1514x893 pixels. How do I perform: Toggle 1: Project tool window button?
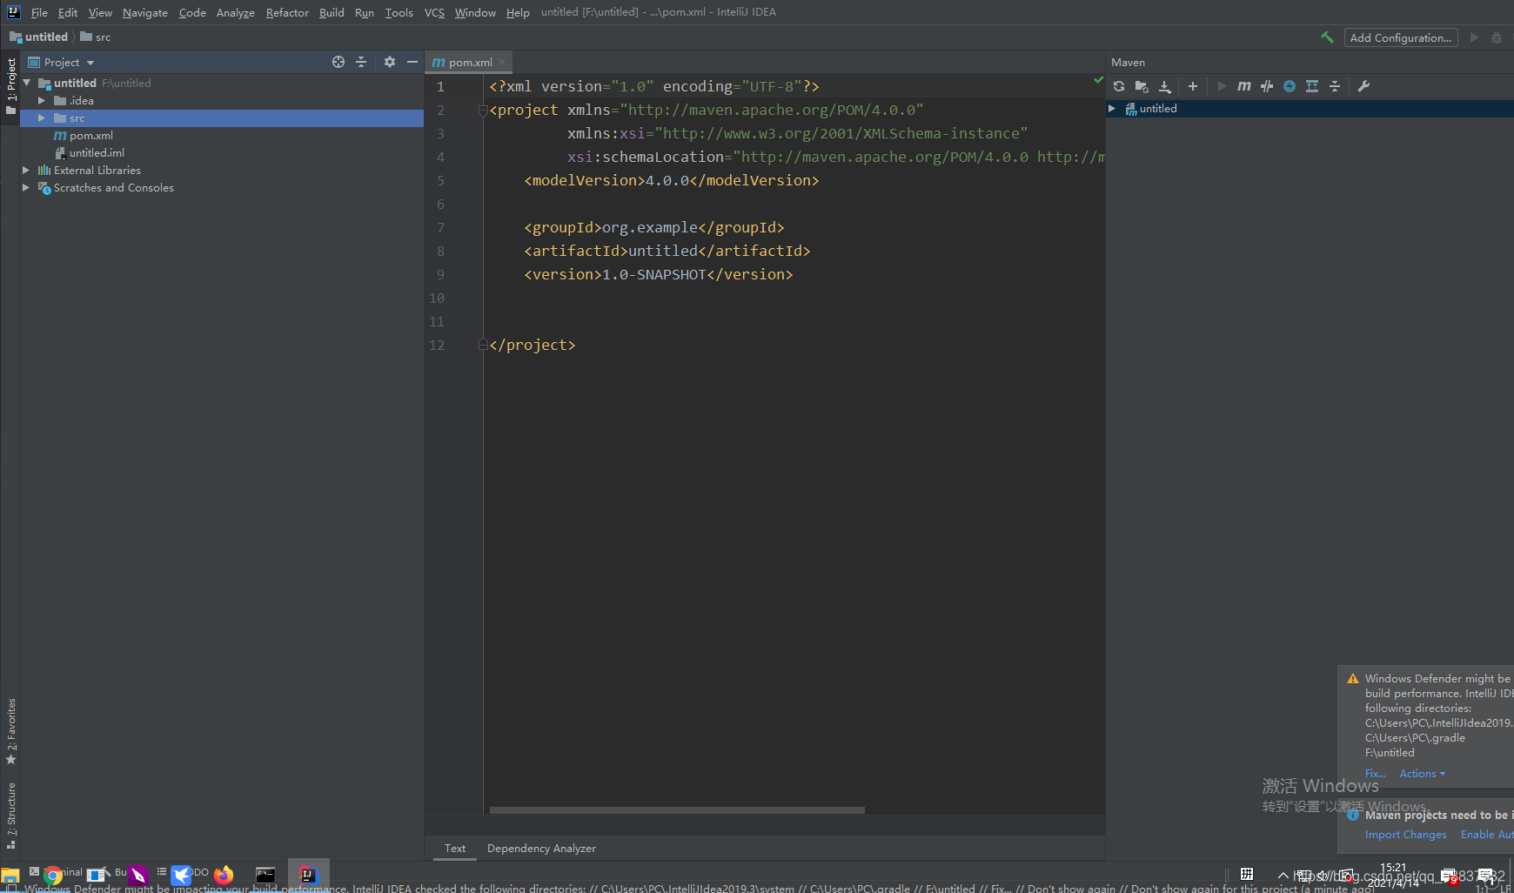(x=10, y=87)
